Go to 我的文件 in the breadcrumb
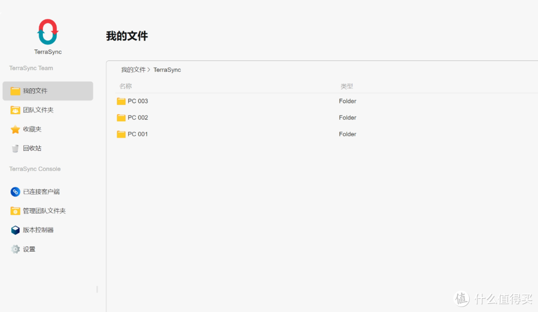This screenshot has height=312, width=538. 133,70
